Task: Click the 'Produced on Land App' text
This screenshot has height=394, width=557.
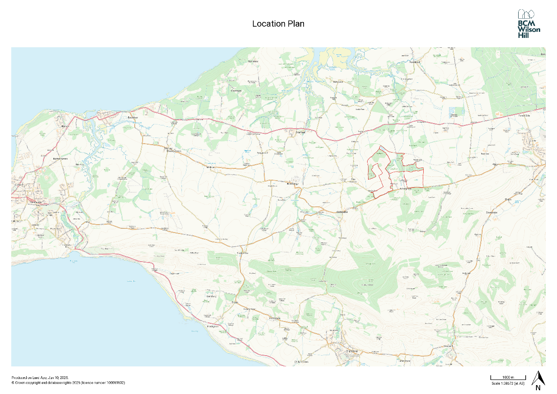Action: (40, 378)
